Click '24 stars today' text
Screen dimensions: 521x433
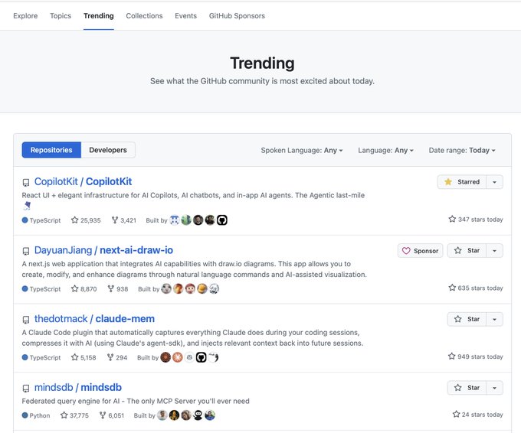(x=482, y=415)
